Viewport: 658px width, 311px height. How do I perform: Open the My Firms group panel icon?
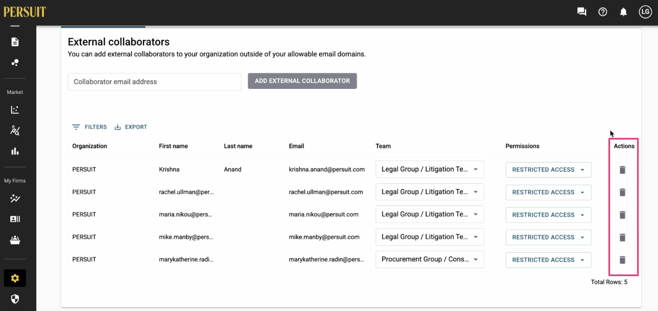[x=15, y=240]
